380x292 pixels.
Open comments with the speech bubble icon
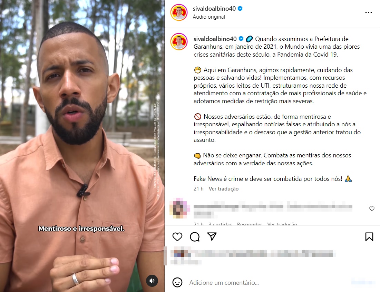coord(195,237)
